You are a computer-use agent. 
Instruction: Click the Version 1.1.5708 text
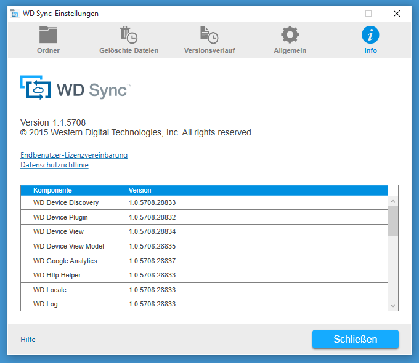tap(53, 122)
